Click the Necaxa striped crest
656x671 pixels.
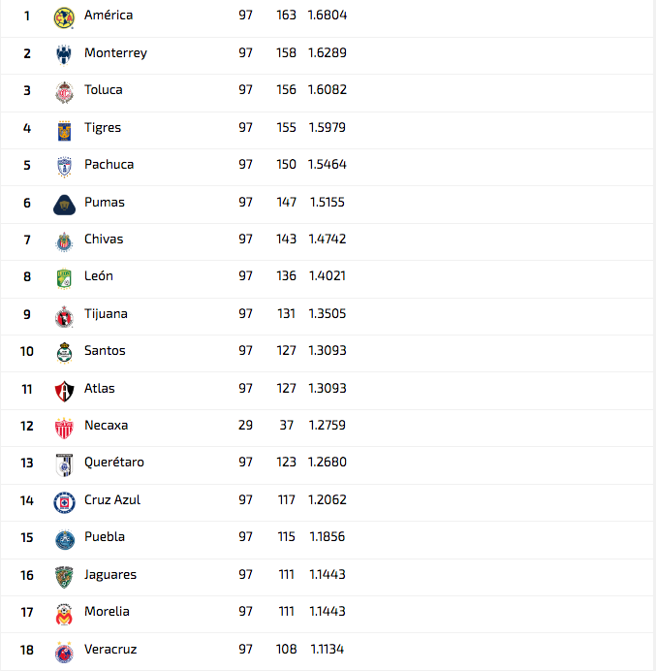[64, 429]
